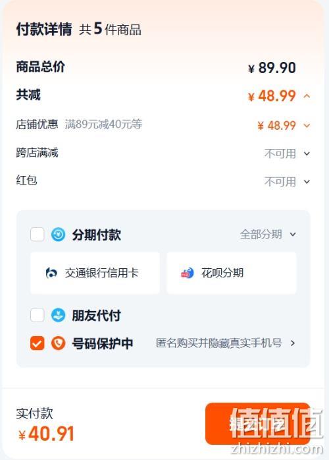Viewport: 329px width, 460px height.
Task: Check the 朋友代付 friend-pay checkbox
Action: [x=38, y=316]
